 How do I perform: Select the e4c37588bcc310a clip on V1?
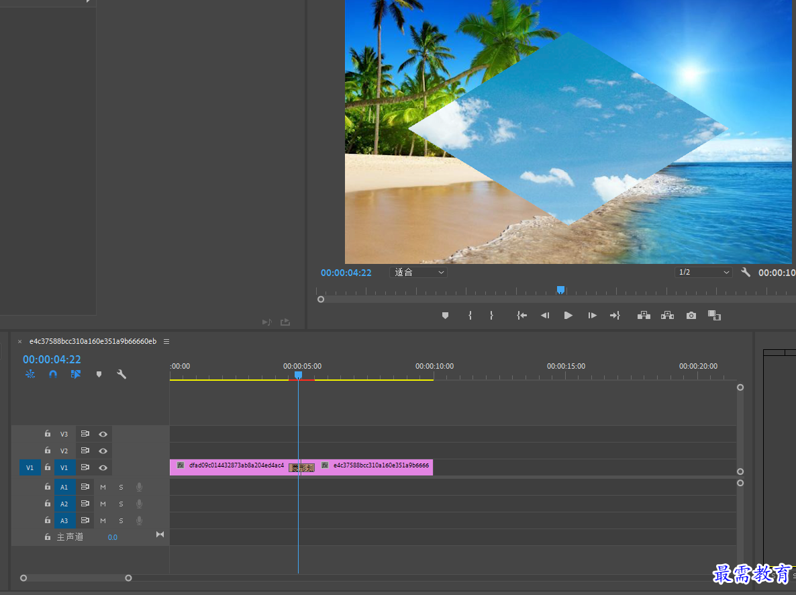point(374,467)
